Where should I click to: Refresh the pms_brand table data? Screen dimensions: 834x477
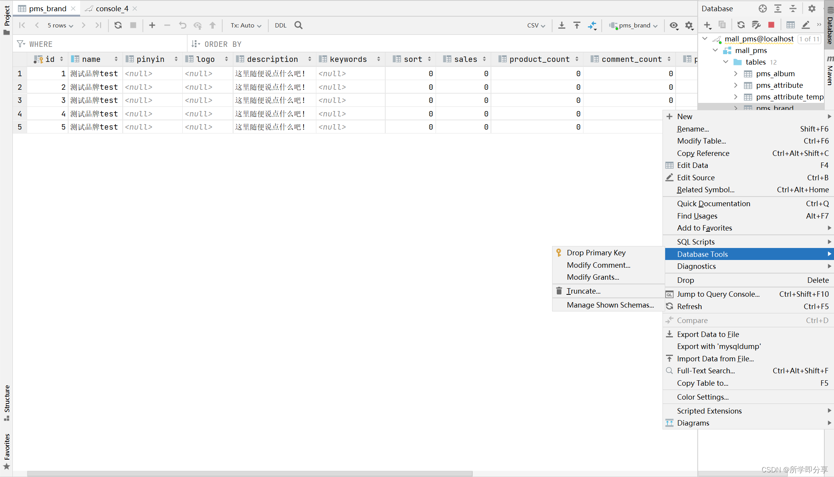click(118, 25)
